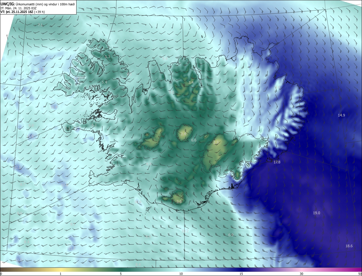Click the 17.8 value on the southeast coast
The width and height of the screenshot is (362, 276).
277,162
